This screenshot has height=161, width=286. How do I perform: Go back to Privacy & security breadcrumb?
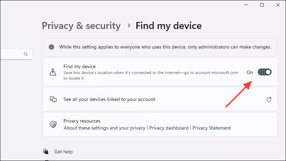pos(81,26)
